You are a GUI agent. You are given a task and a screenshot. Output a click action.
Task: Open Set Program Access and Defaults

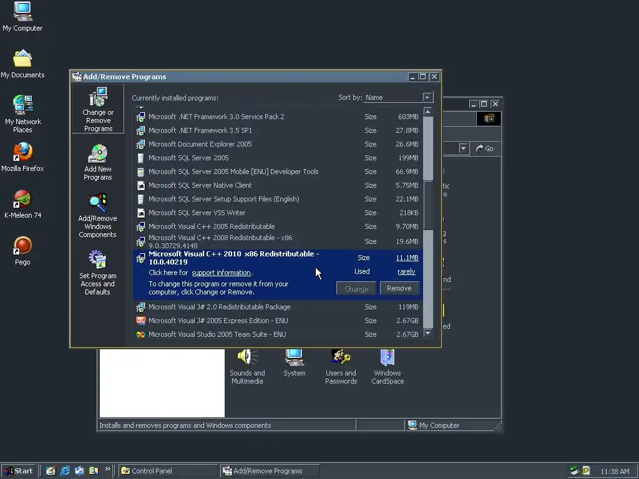[98, 273]
